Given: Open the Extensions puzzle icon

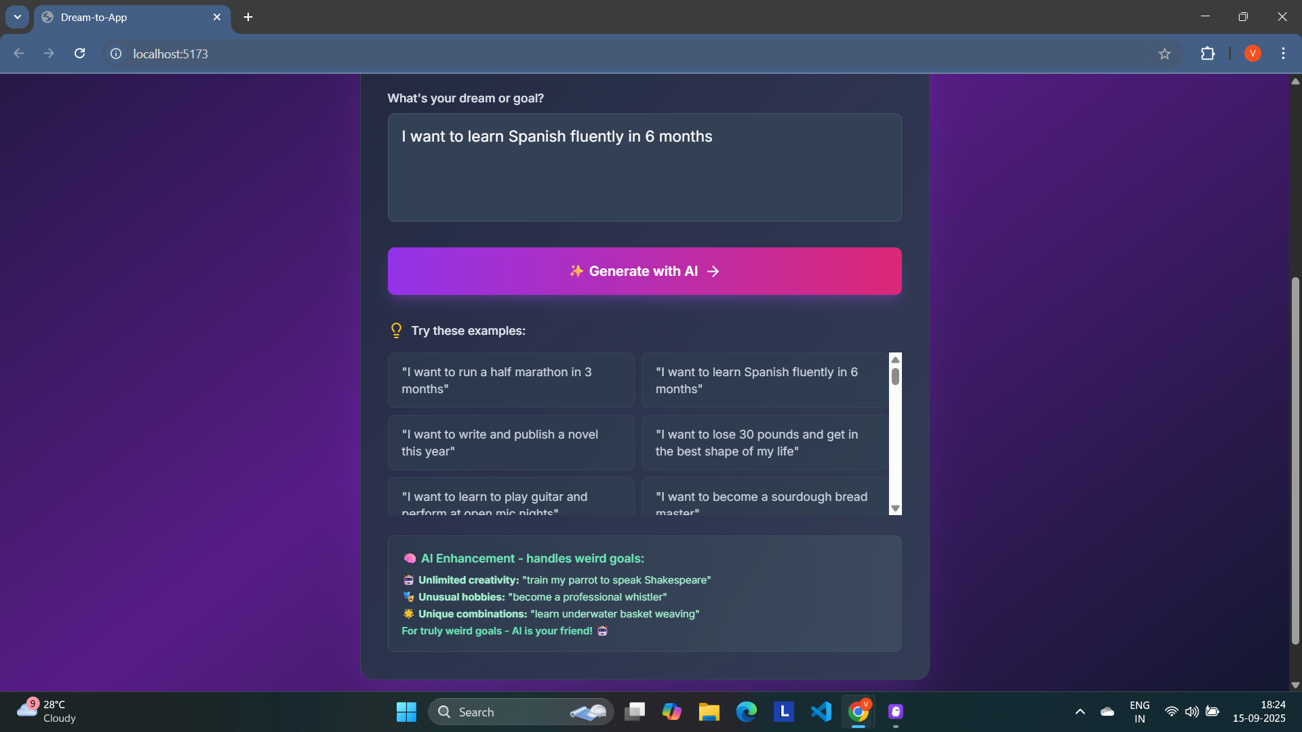Looking at the screenshot, I should (x=1208, y=54).
